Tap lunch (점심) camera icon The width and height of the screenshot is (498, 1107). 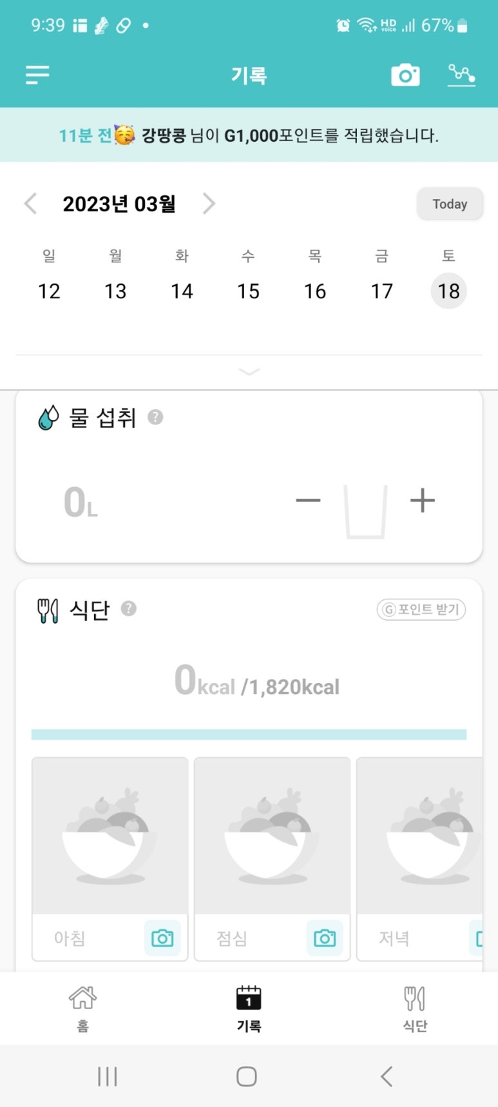(x=325, y=938)
